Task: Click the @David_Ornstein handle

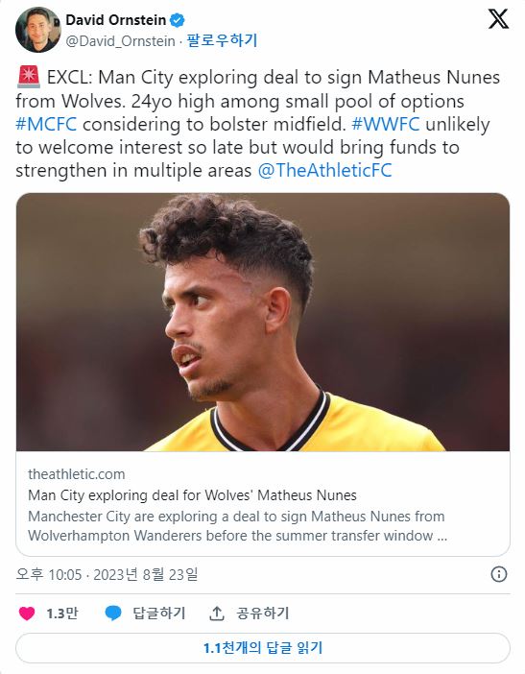Action: click(120, 41)
